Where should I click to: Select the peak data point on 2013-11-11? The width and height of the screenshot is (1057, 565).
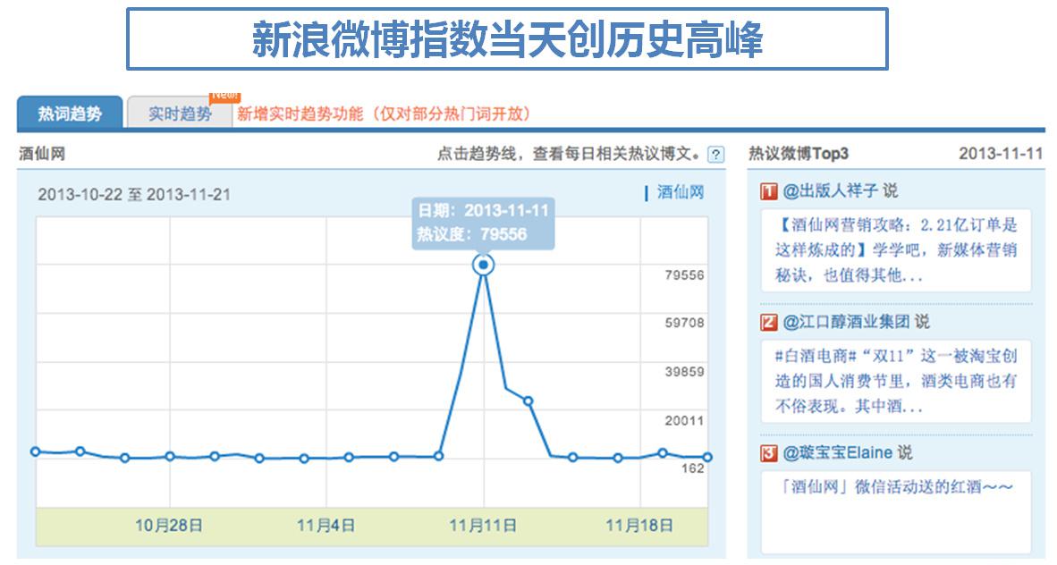point(483,265)
